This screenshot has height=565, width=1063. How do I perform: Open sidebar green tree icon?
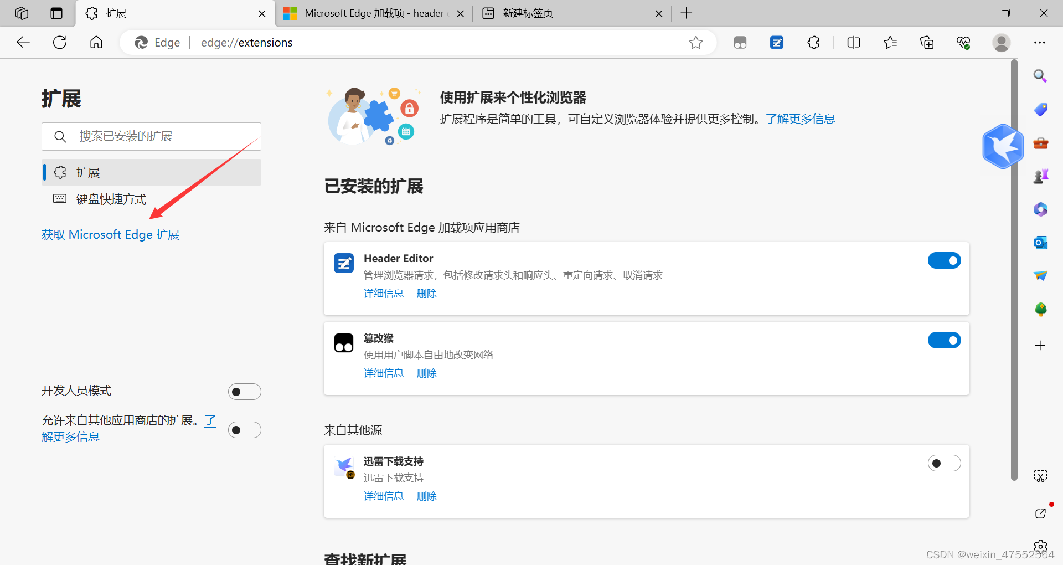1040,309
